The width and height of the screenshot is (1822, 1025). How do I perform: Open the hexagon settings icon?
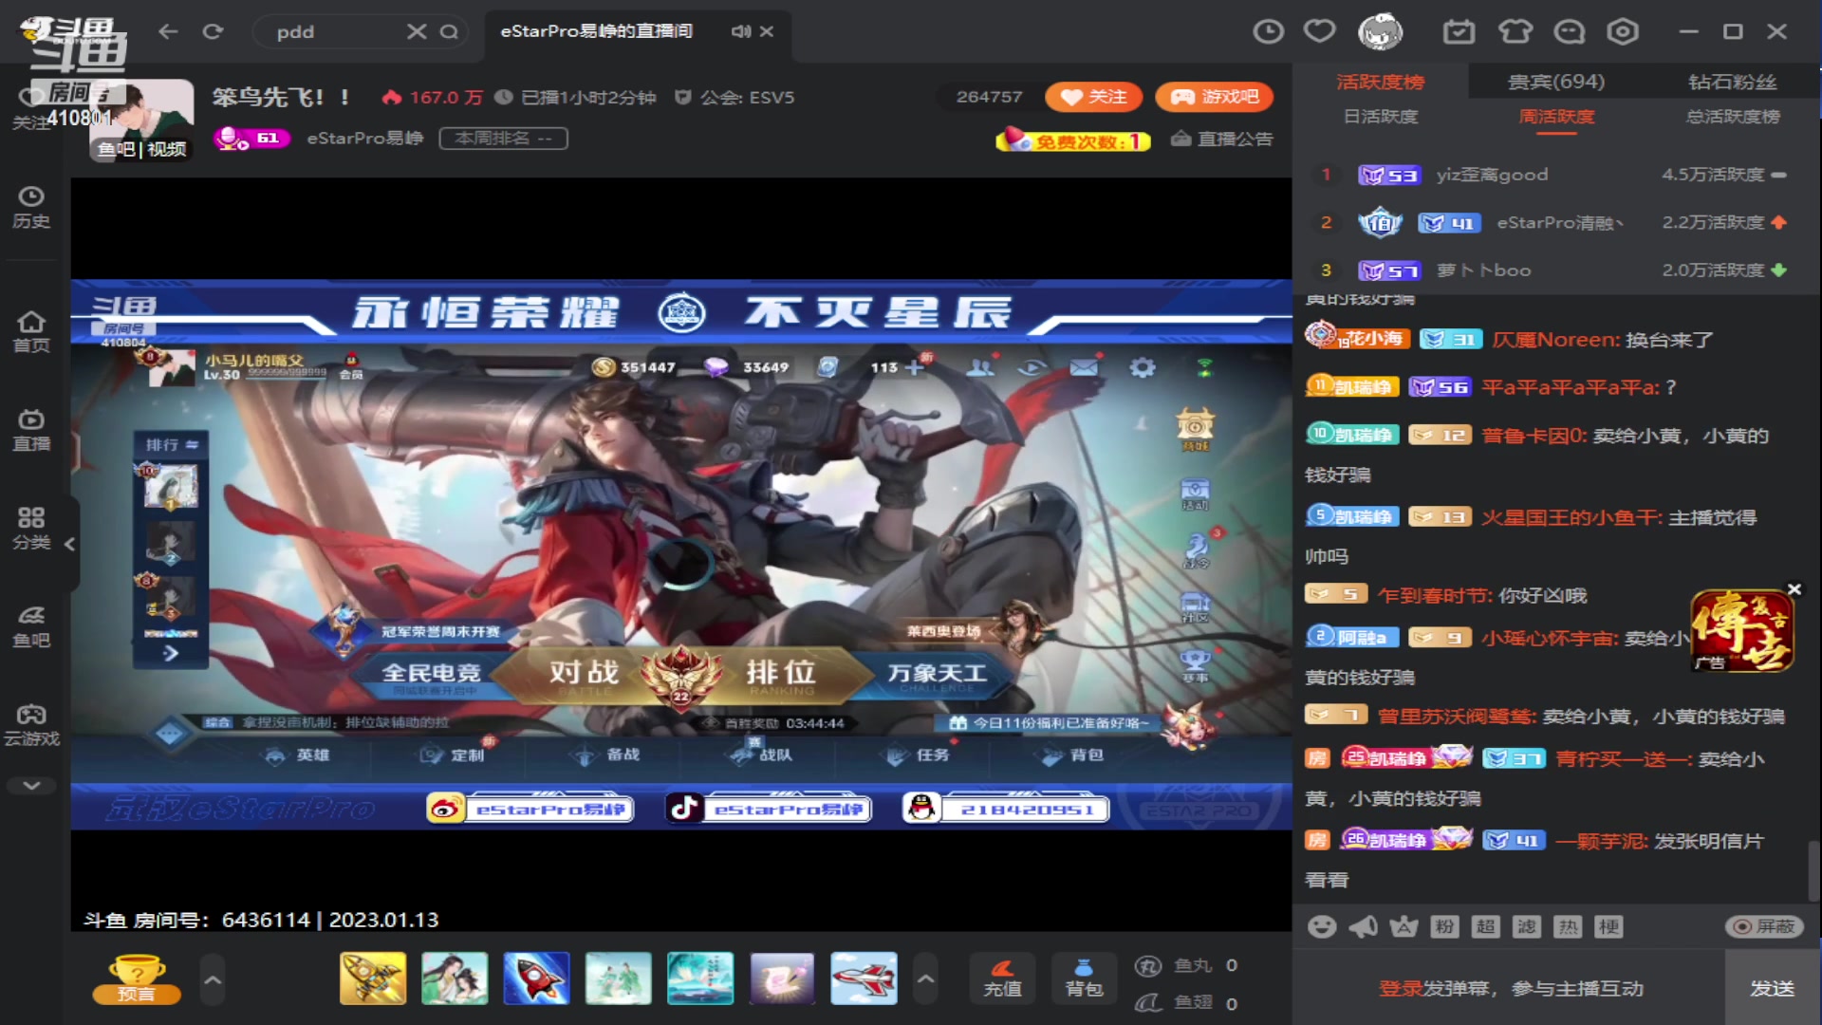click(x=1623, y=31)
